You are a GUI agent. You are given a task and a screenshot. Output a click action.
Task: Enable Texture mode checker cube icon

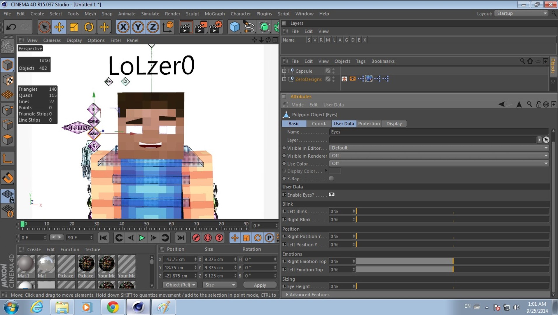point(8,80)
